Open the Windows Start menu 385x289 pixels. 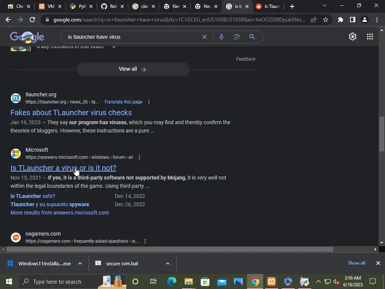(9, 281)
